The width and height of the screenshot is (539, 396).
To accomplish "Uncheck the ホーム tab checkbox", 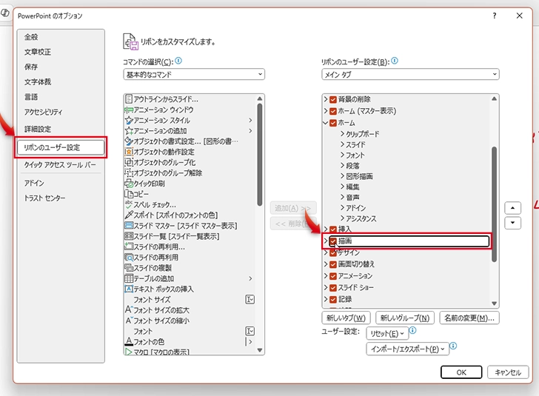I will click(332, 123).
